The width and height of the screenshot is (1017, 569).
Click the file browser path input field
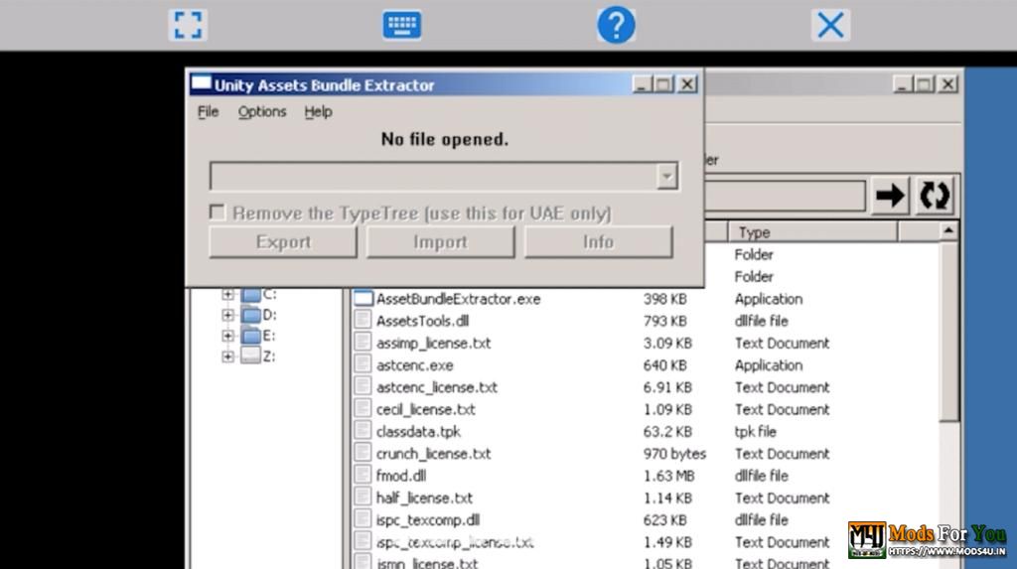pos(785,196)
